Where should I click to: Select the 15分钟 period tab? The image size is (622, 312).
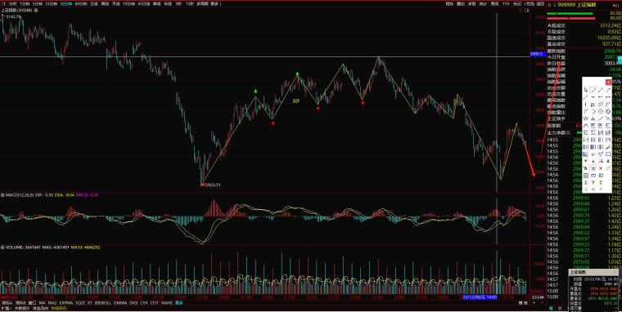click(51, 3)
